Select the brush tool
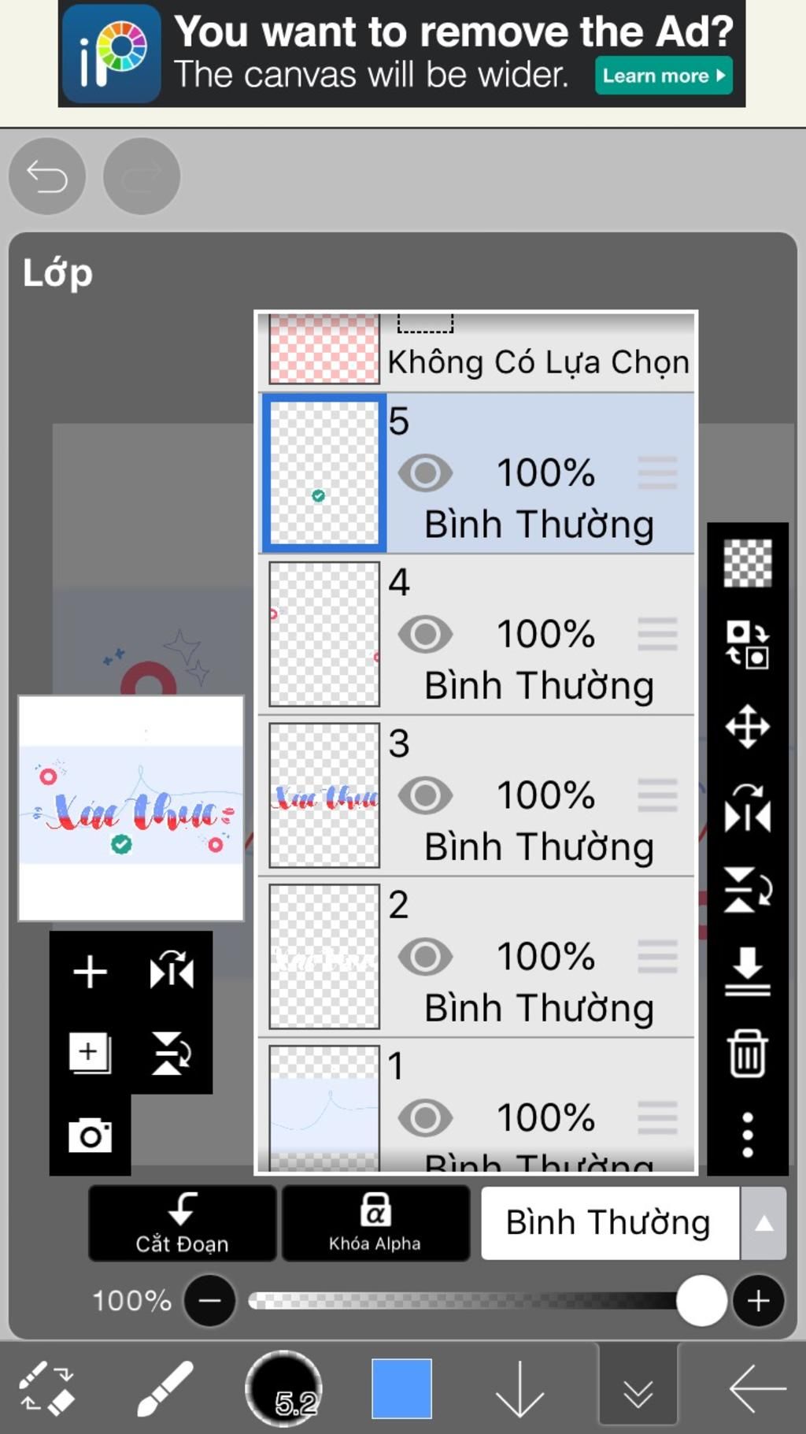 165,1388
